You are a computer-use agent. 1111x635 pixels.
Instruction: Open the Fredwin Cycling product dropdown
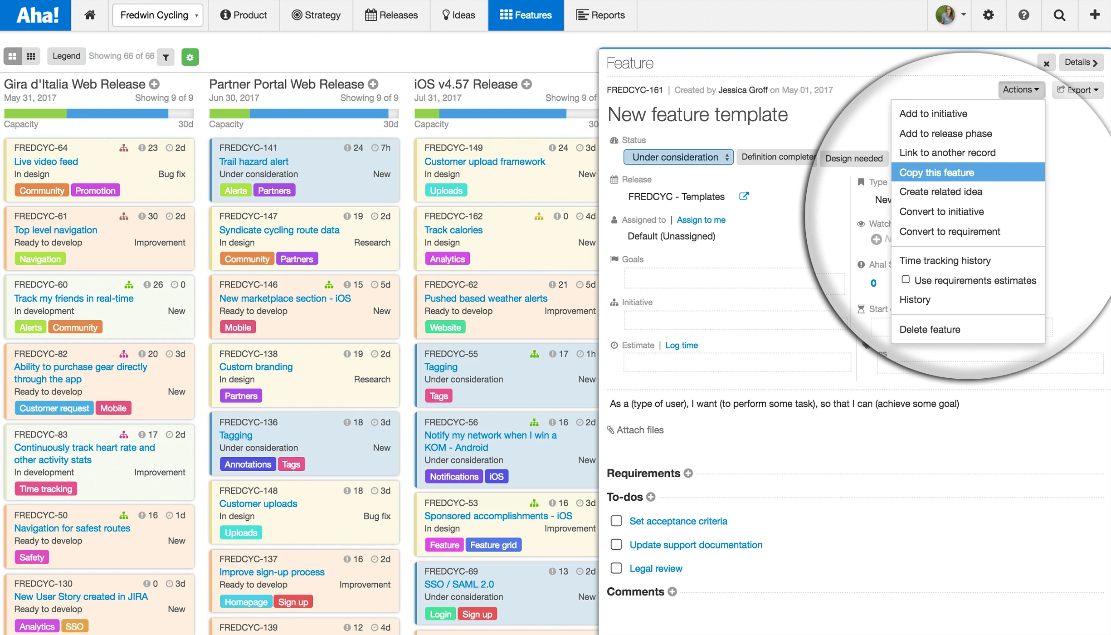(158, 15)
